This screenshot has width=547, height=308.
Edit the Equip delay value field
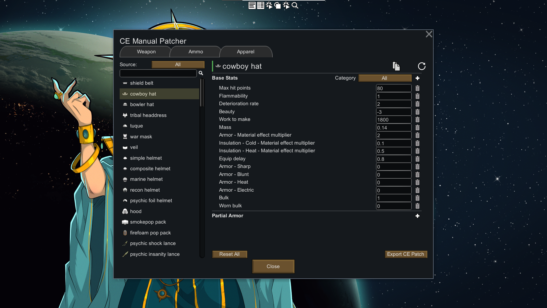point(394,159)
